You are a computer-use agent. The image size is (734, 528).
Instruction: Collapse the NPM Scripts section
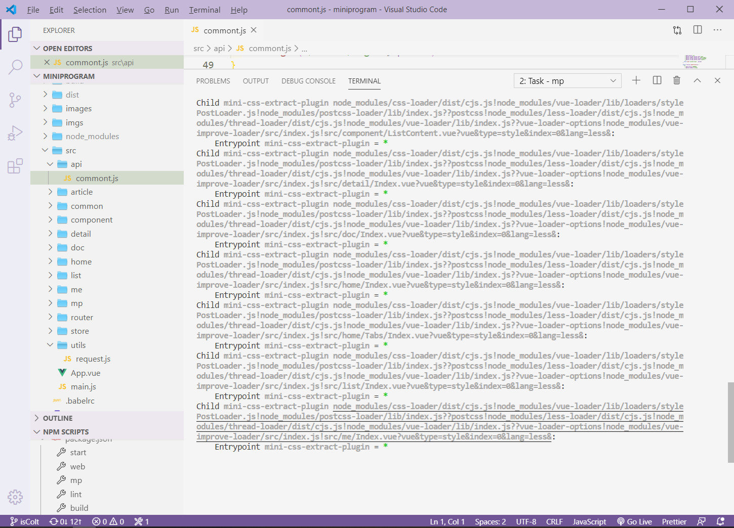(x=36, y=431)
